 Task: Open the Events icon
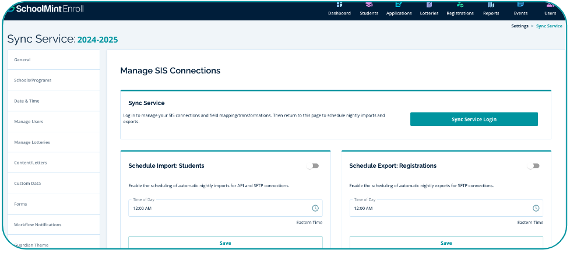coord(520,5)
